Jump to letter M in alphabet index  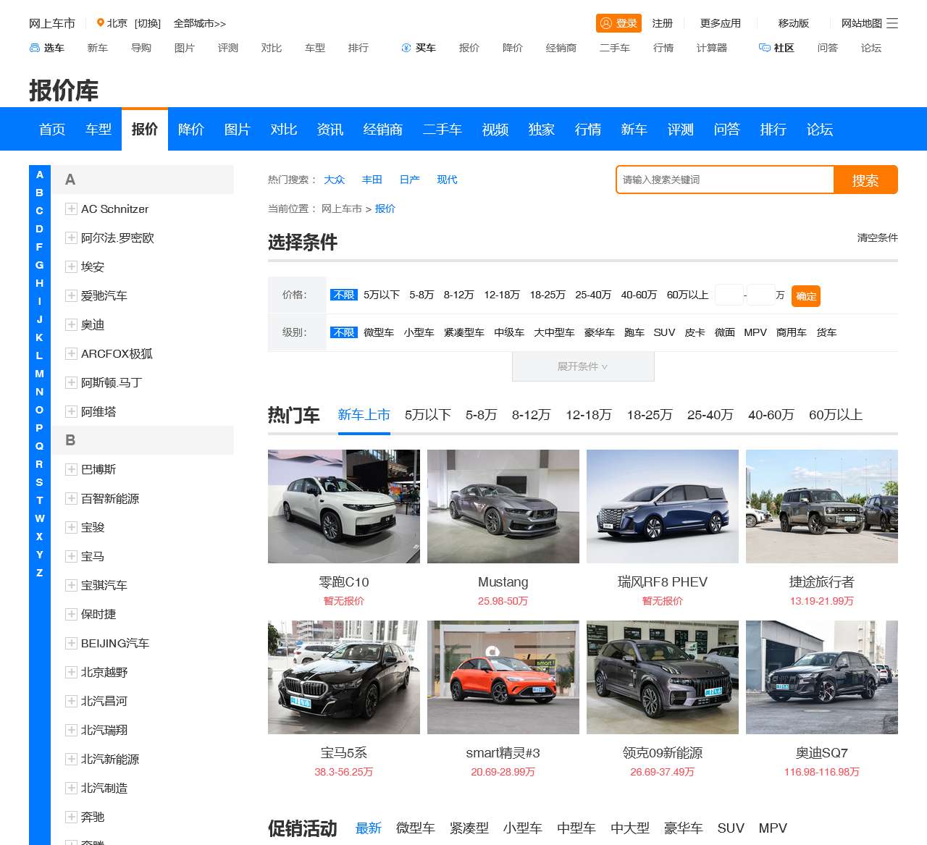tap(40, 374)
